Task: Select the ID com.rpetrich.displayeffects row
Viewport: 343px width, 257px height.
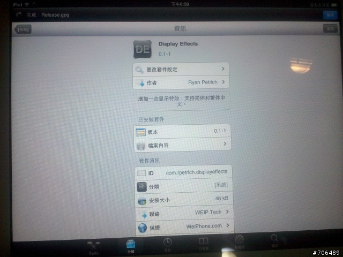Action: pyautogui.click(x=183, y=172)
